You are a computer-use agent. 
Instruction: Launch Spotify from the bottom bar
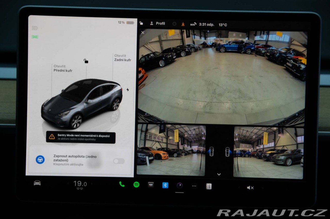[136, 185]
